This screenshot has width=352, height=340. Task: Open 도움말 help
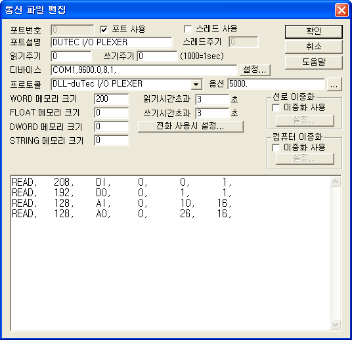click(314, 62)
